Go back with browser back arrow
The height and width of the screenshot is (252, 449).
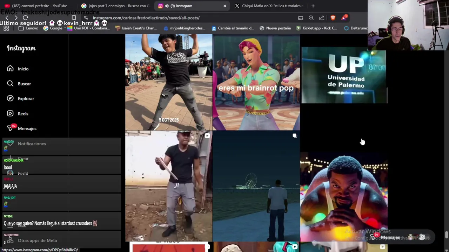click(x=7, y=17)
